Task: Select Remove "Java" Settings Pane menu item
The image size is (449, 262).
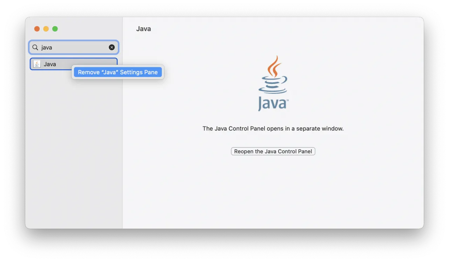Action: [118, 72]
